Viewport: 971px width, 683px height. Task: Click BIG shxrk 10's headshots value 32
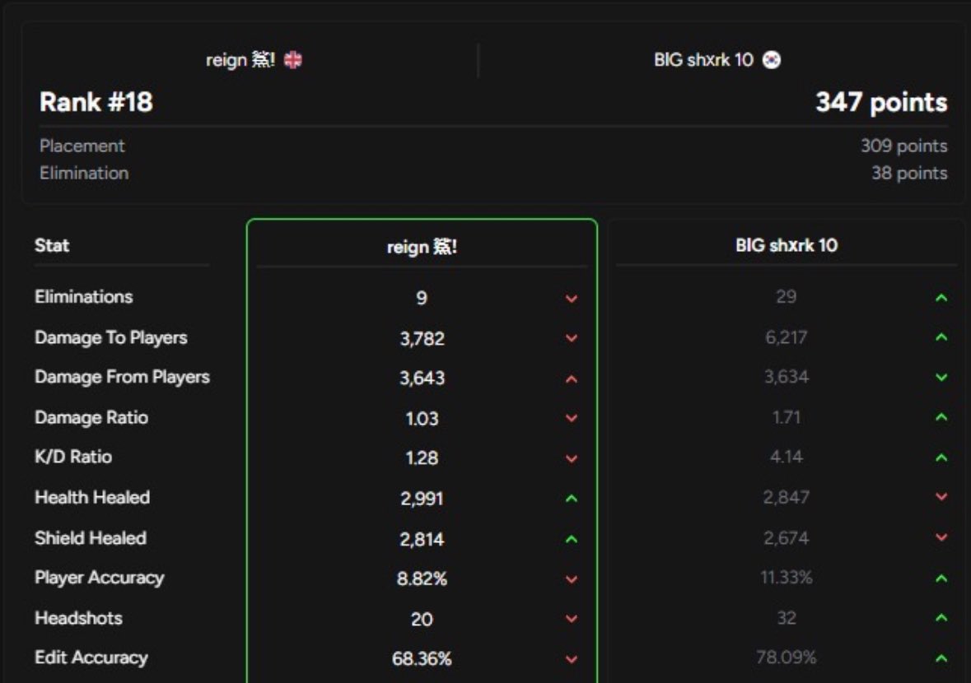(787, 617)
